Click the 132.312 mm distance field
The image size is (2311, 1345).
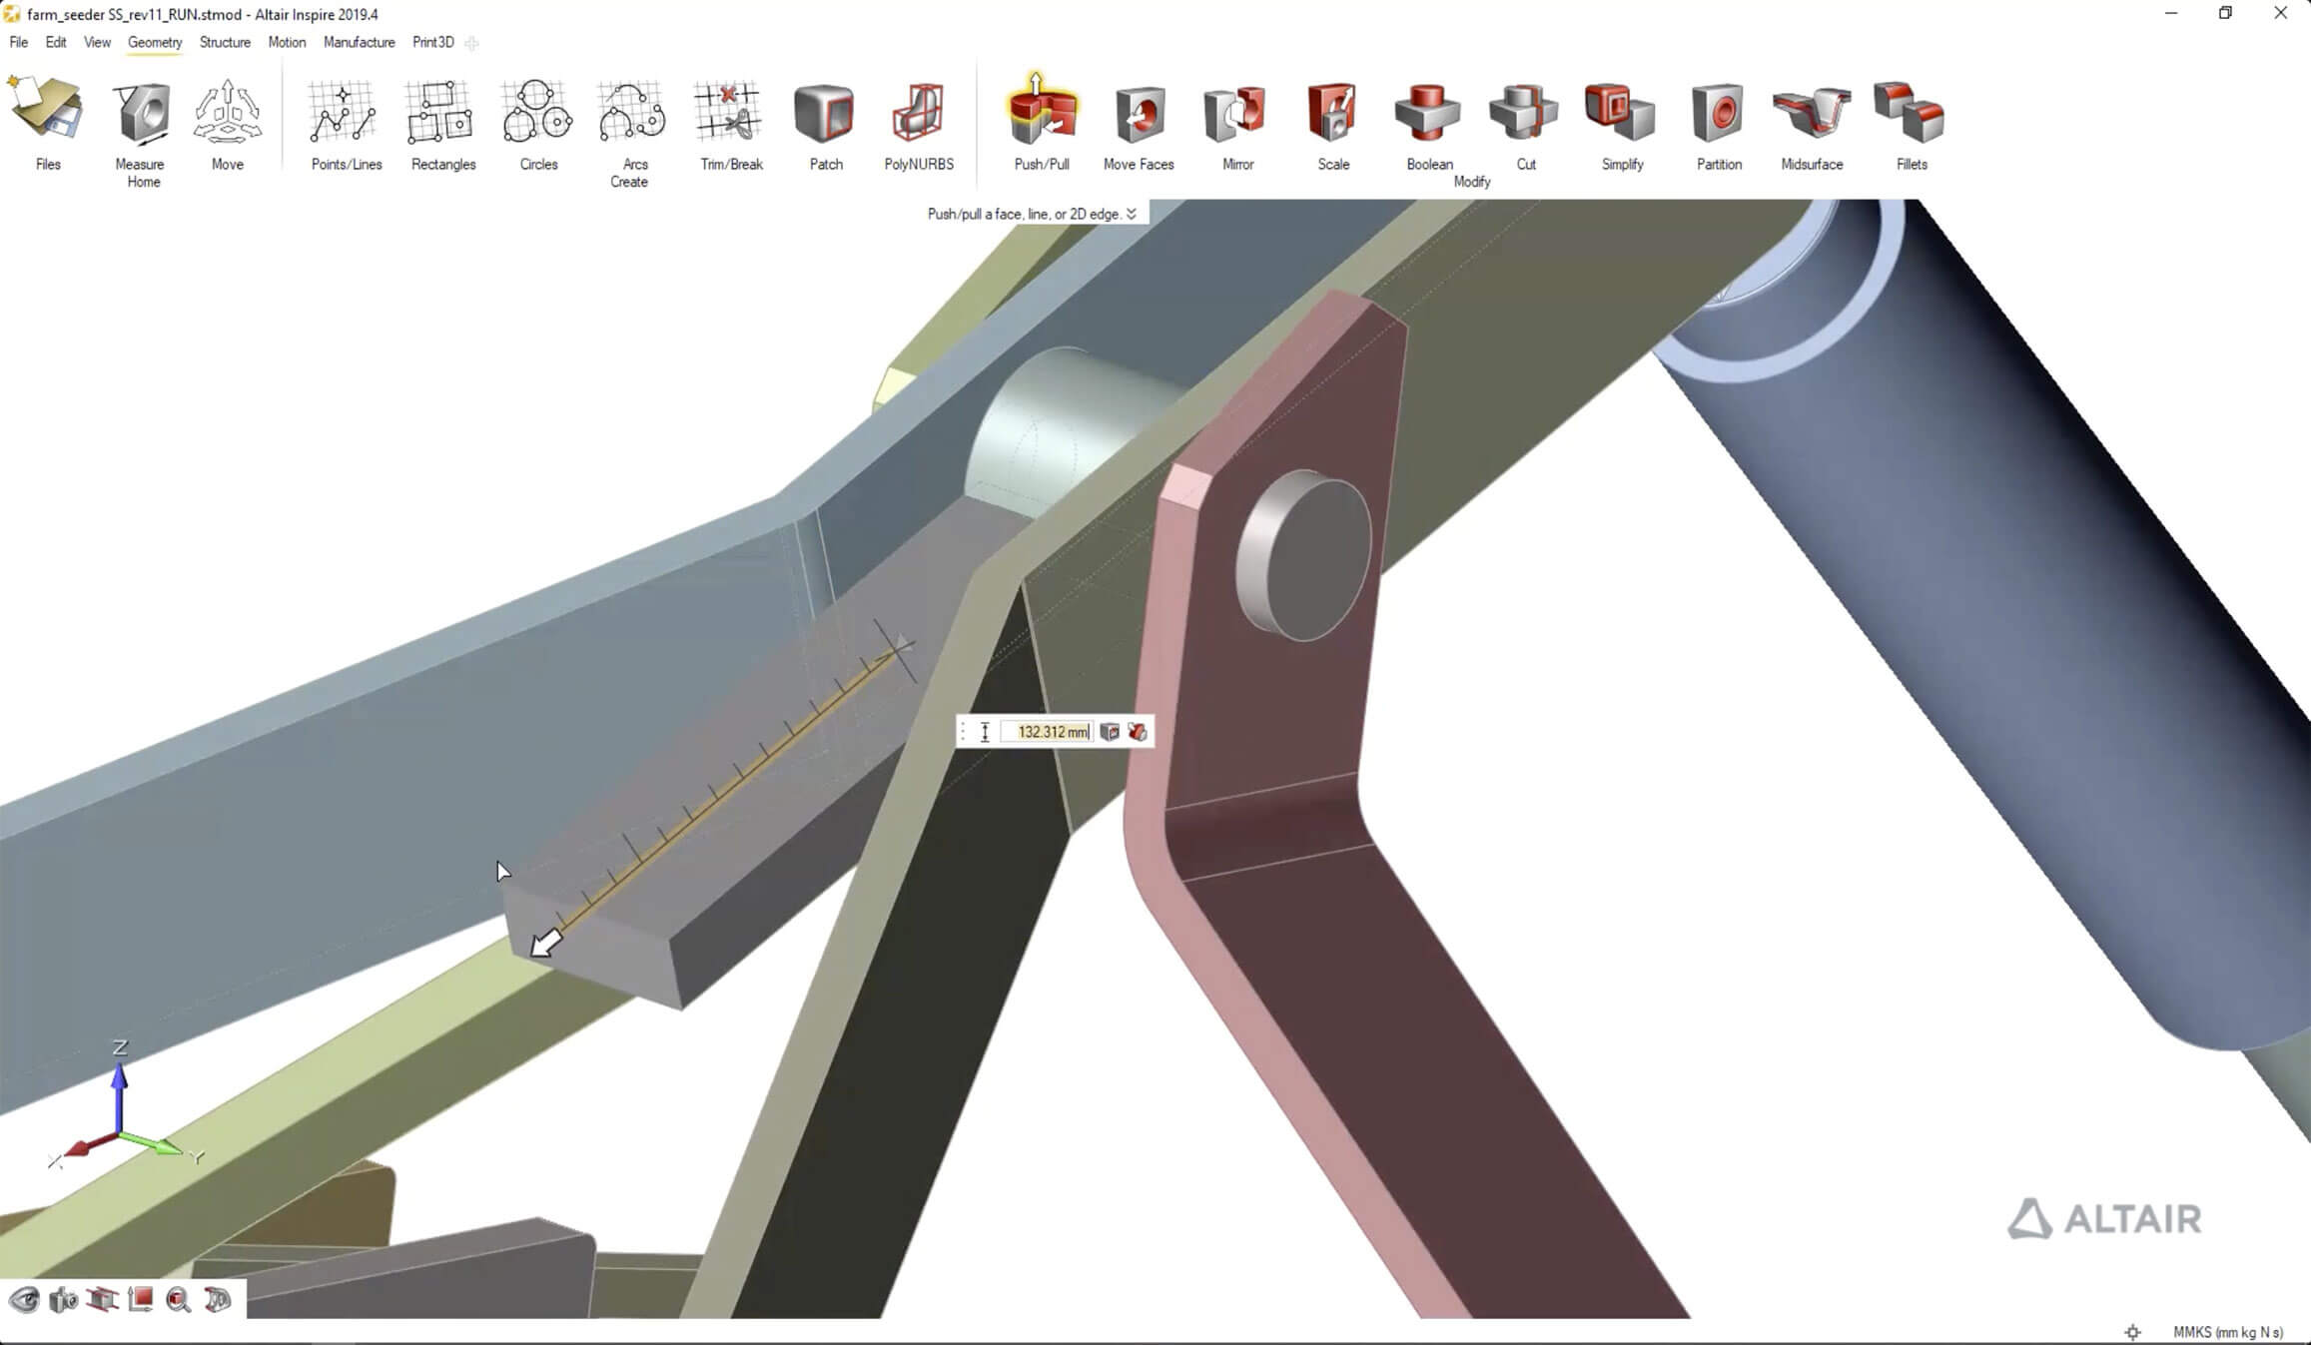coord(1048,732)
